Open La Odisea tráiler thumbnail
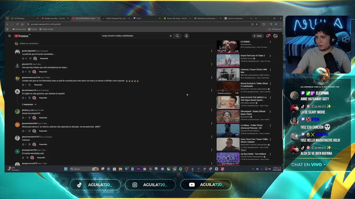Screen dimensions: 355x199 tap(228, 130)
